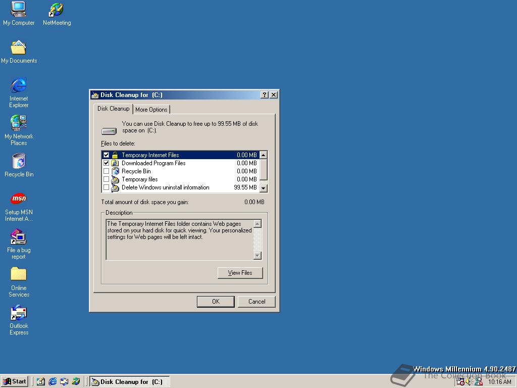This screenshot has width=517, height=388.
Task: Close the Disk Cleanup dialog
Action: [273, 95]
